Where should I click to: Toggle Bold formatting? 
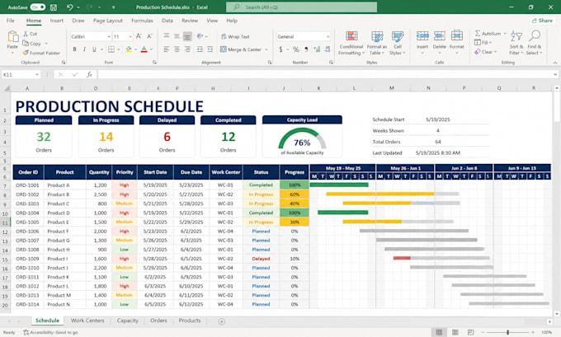click(74, 49)
